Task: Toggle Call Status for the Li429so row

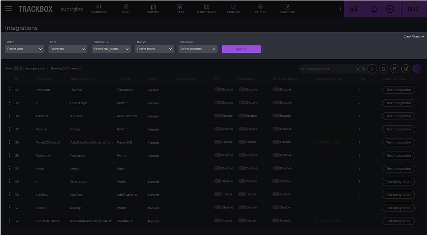Action: click(242, 89)
